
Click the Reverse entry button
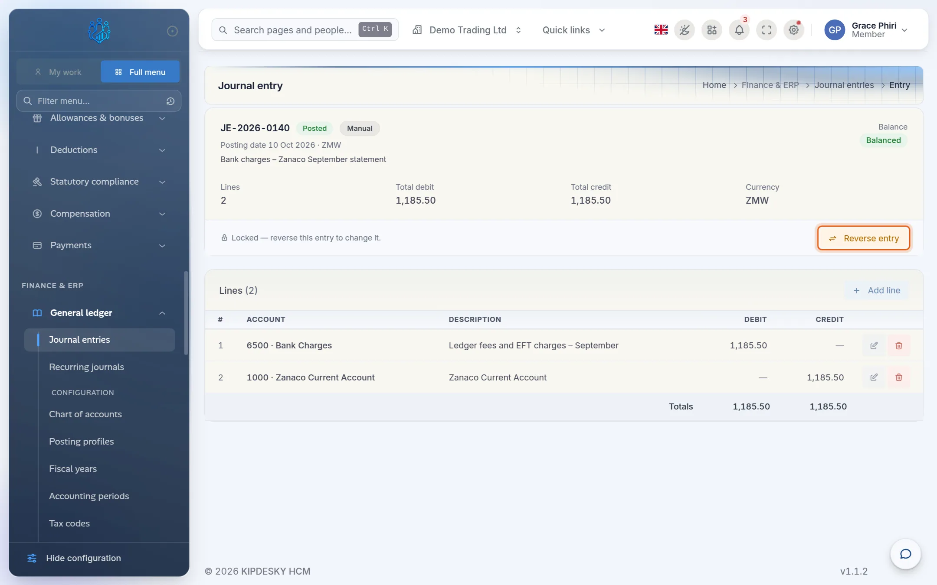[863, 238]
